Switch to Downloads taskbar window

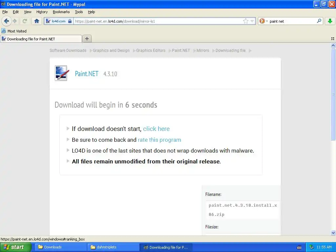point(61,247)
